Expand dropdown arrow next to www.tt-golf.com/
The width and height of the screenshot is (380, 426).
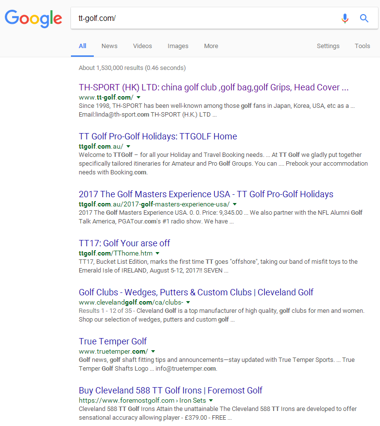138,97
